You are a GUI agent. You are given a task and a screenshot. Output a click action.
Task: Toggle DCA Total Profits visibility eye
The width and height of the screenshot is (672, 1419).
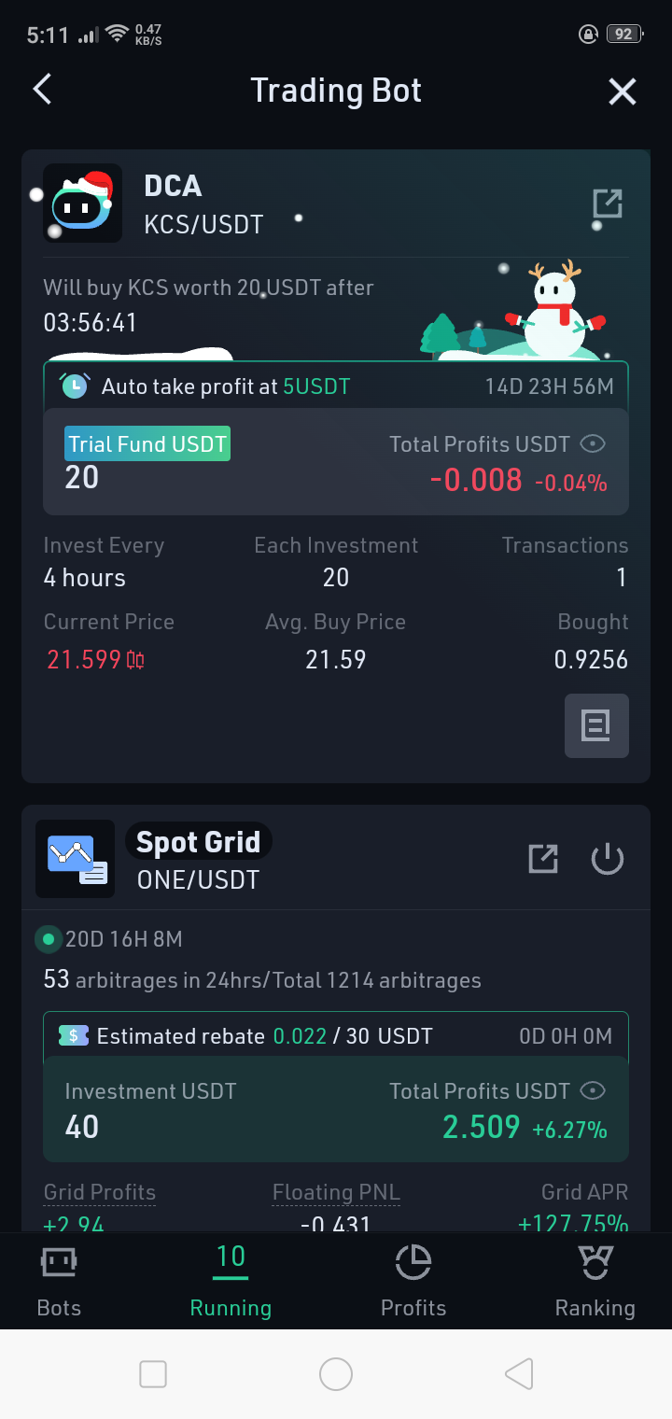pyautogui.click(x=593, y=443)
